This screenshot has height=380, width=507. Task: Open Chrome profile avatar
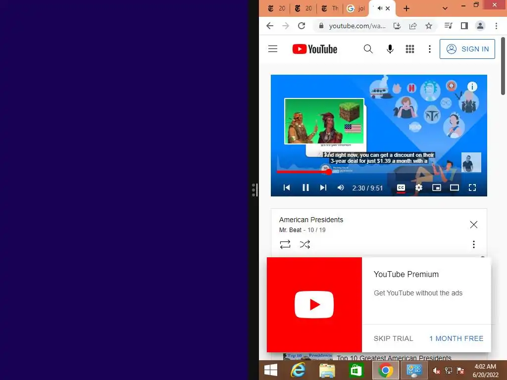480,26
